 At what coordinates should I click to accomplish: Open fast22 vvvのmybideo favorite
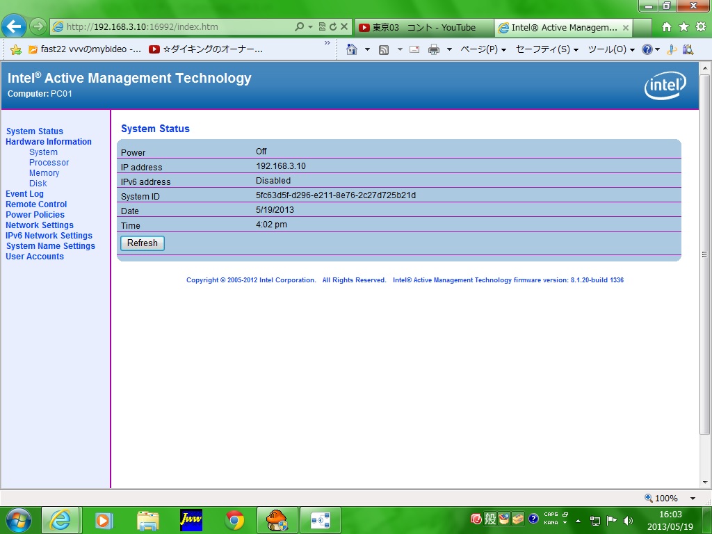[85, 49]
